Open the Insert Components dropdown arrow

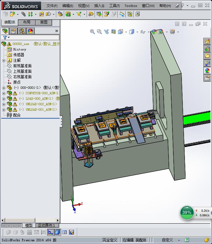tap(18, 15)
